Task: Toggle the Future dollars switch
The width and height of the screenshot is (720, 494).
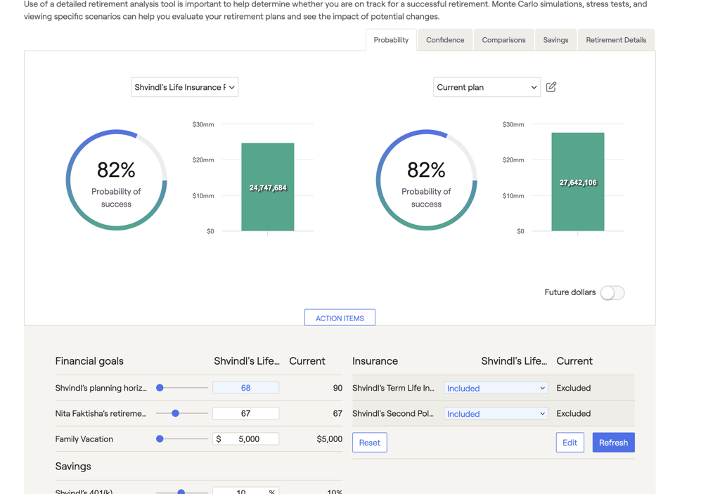Action: pos(612,293)
